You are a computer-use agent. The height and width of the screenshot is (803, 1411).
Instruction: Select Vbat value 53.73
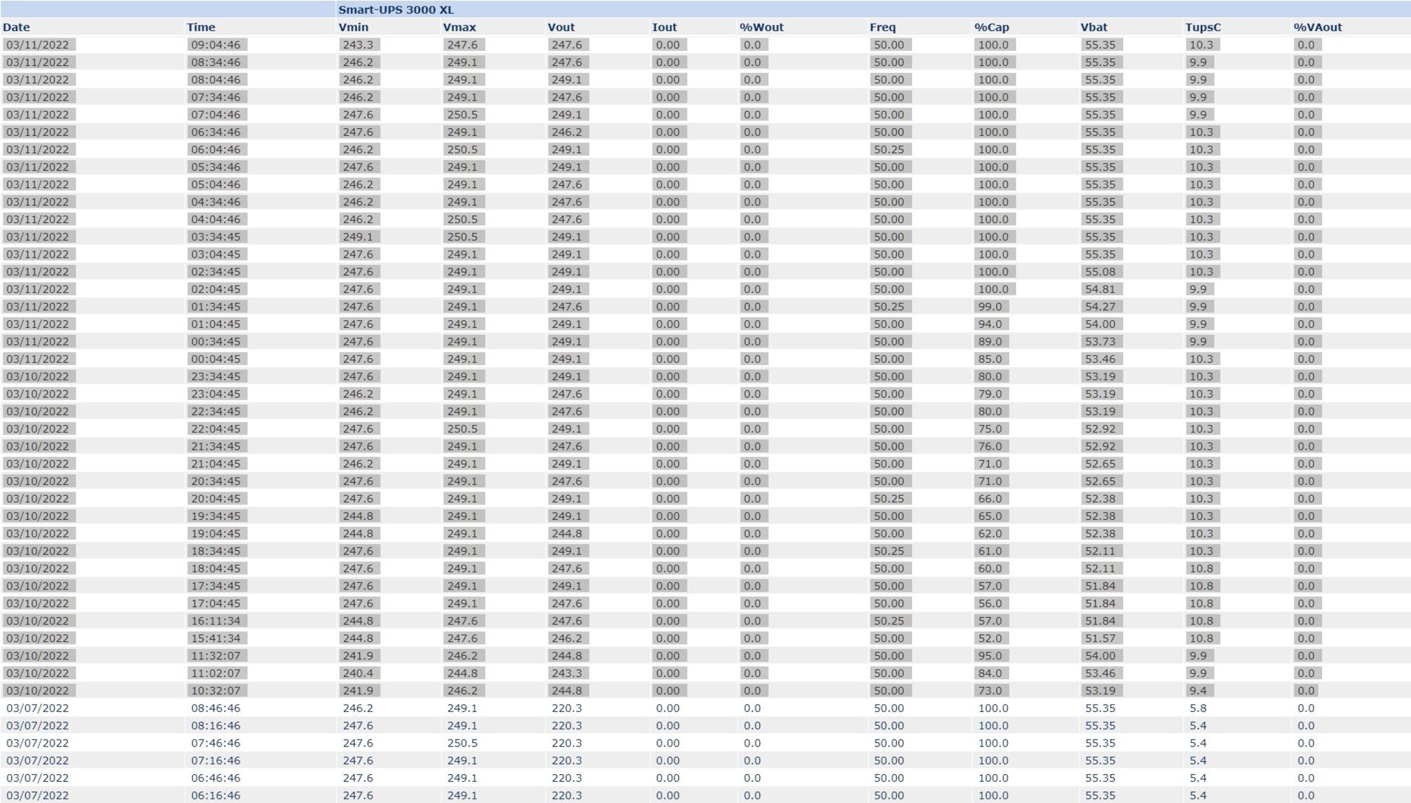tap(1100, 342)
